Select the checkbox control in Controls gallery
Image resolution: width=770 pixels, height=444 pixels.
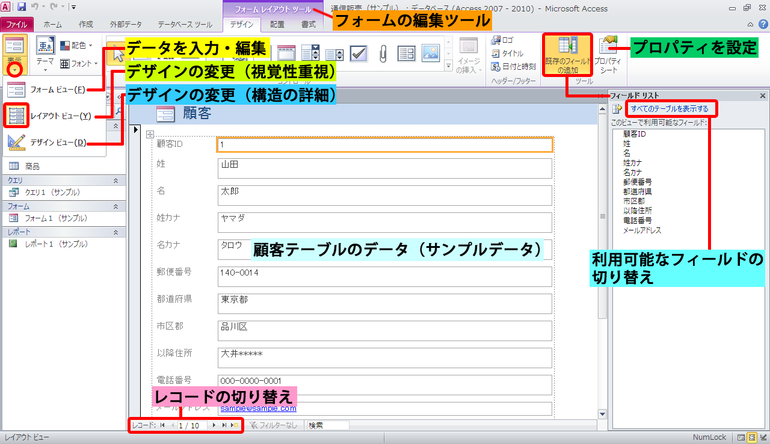click(x=359, y=54)
